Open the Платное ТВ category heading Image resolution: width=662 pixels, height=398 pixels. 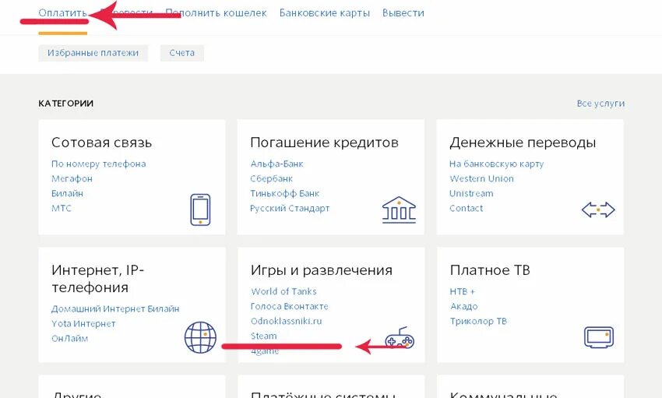coord(490,270)
